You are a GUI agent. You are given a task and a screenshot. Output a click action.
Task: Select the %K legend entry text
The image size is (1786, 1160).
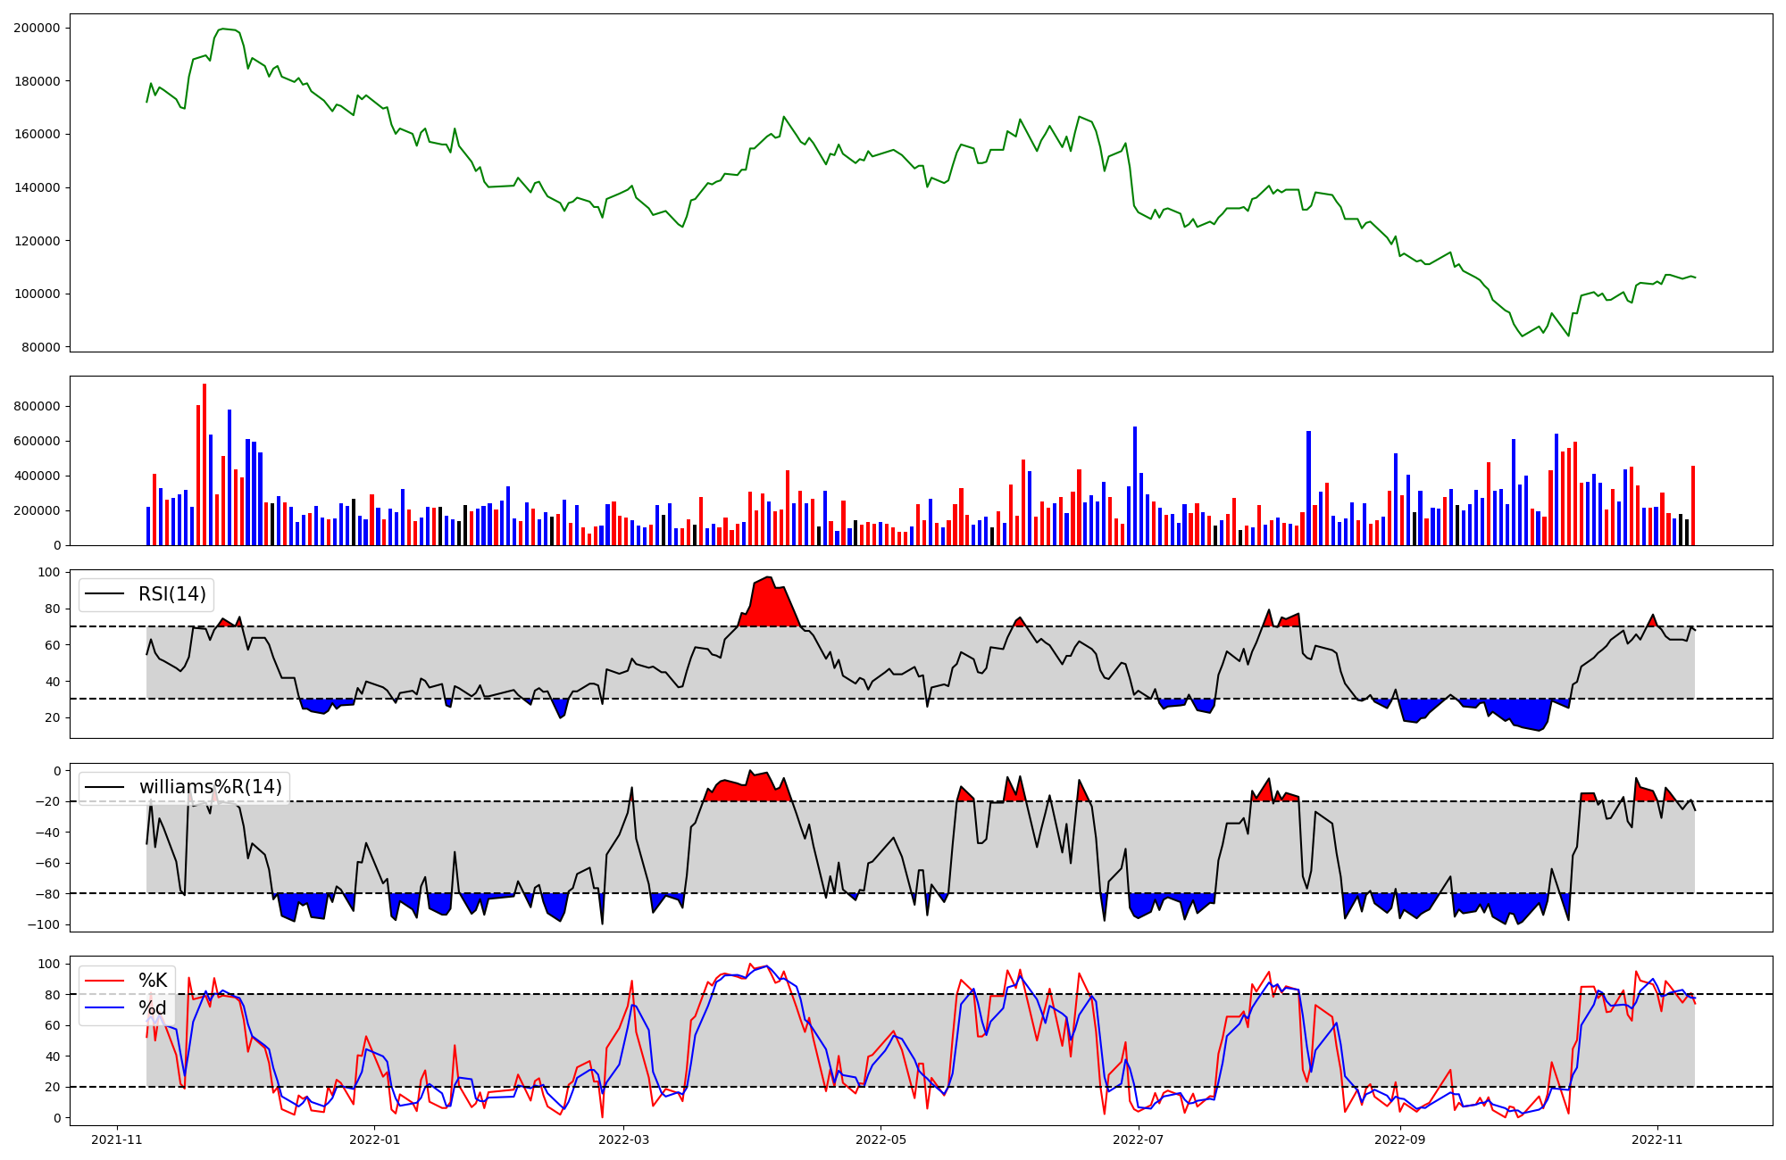(x=153, y=981)
